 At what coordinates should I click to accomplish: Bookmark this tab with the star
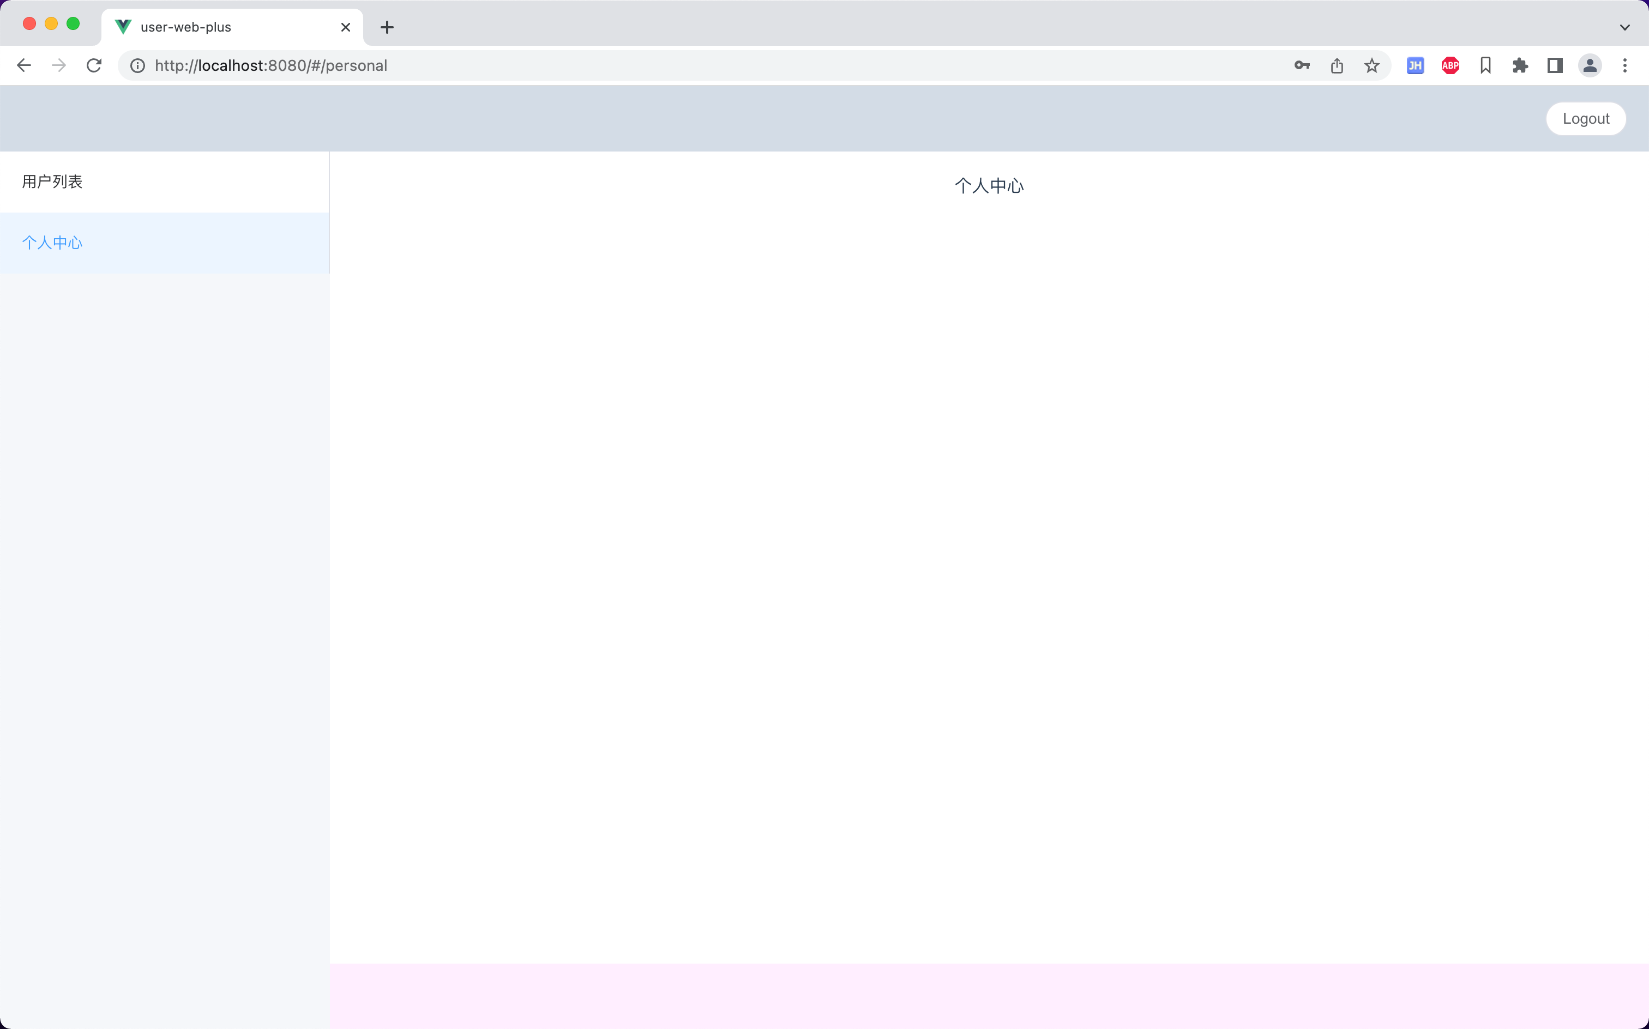[x=1372, y=65]
